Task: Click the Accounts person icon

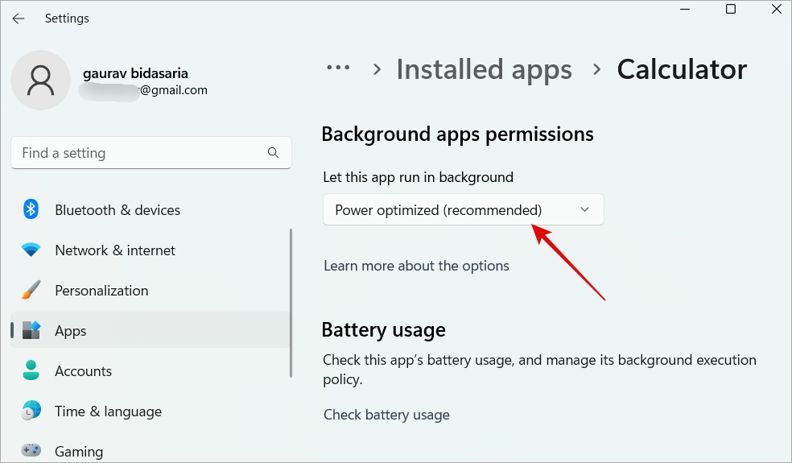Action: click(x=31, y=371)
